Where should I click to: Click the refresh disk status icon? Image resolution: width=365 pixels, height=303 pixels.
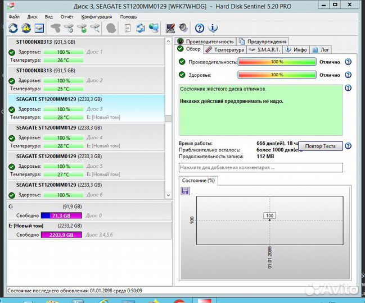(x=13, y=28)
